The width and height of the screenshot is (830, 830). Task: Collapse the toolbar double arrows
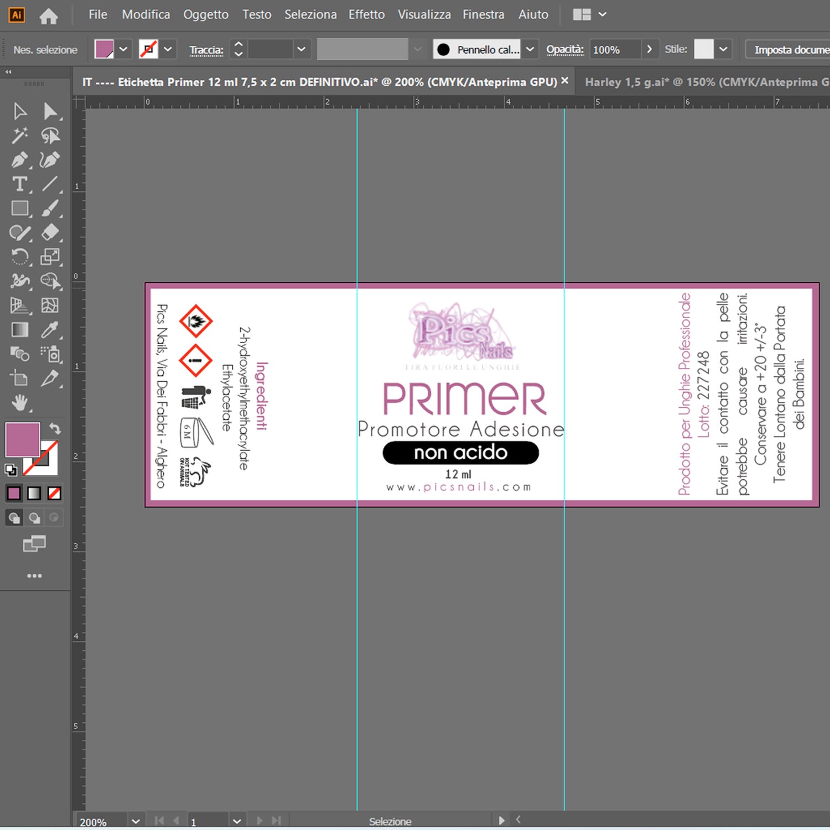click(x=8, y=72)
